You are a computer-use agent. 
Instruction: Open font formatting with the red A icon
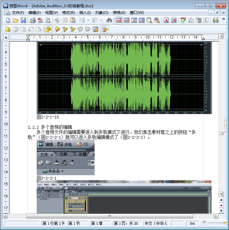[x=166, y=20]
